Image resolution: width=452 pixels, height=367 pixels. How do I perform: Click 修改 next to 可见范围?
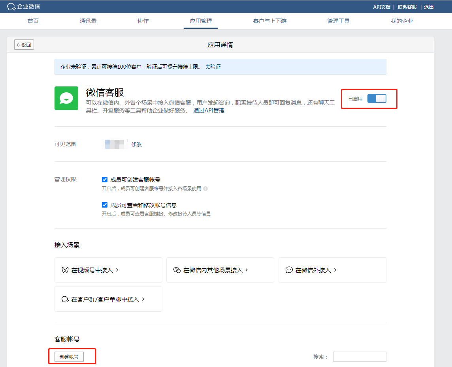[x=137, y=144]
